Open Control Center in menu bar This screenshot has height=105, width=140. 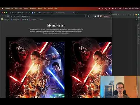pos(126,9)
